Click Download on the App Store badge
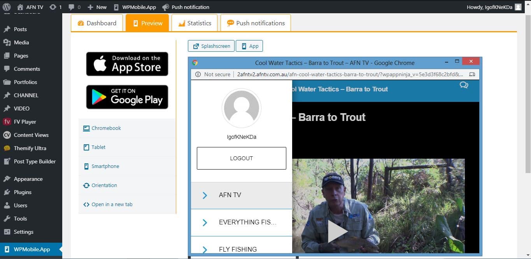Screen dimensions: 531x259 (127, 64)
